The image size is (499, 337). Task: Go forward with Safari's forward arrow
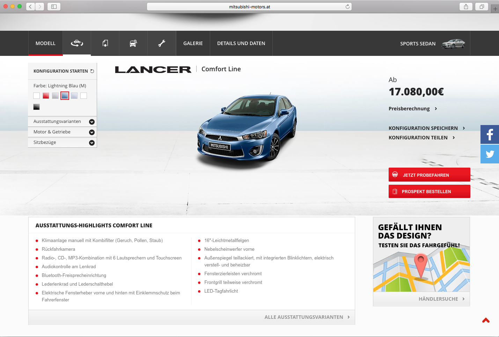pyautogui.click(x=40, y=7)
